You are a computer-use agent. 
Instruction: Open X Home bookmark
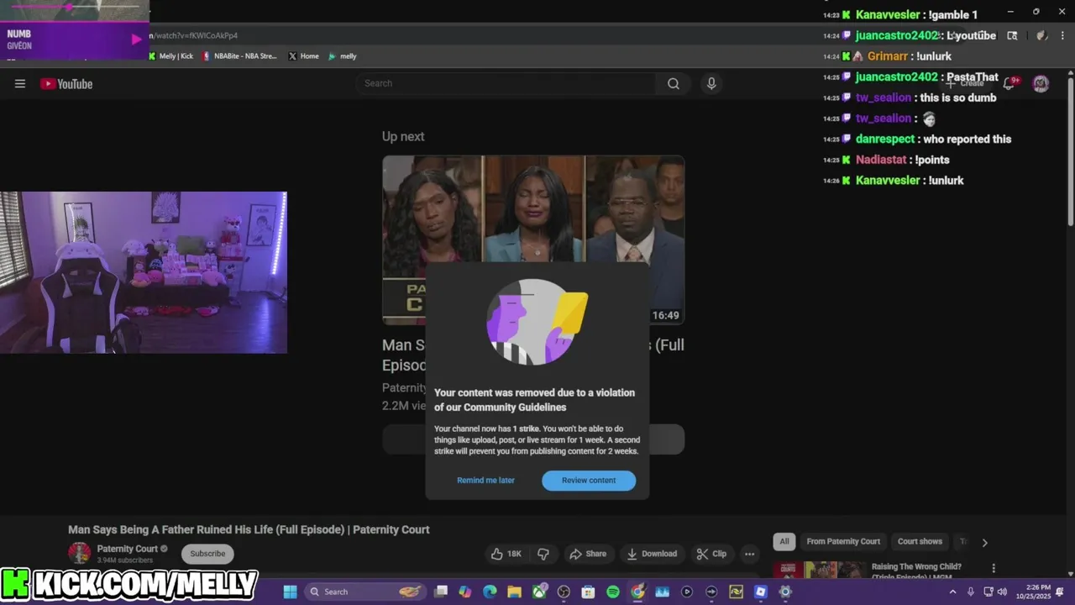303,56
